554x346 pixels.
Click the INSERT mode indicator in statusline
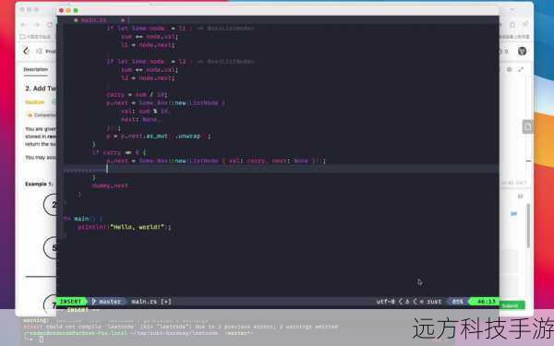[70, 302]
